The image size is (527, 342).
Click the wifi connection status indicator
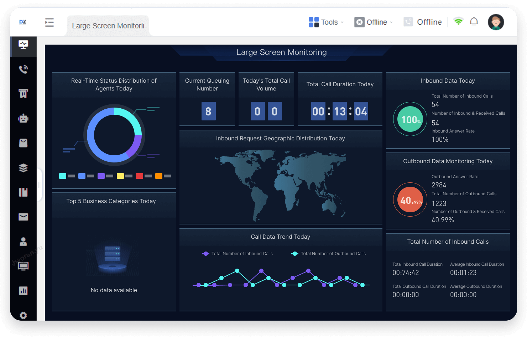pyautogui.click(x=458, y=21)
